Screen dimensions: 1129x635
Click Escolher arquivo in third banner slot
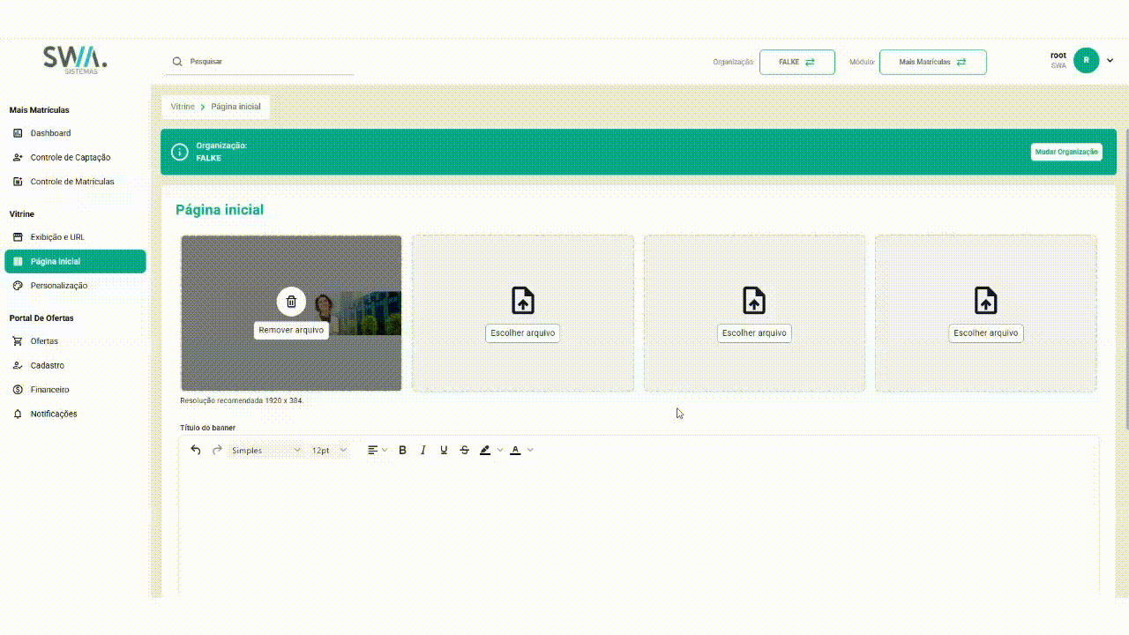[754, 333]
